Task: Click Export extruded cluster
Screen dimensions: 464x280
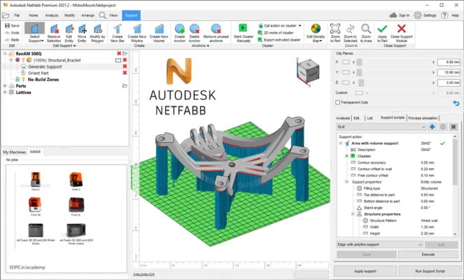Action: (x=279, y=40)
